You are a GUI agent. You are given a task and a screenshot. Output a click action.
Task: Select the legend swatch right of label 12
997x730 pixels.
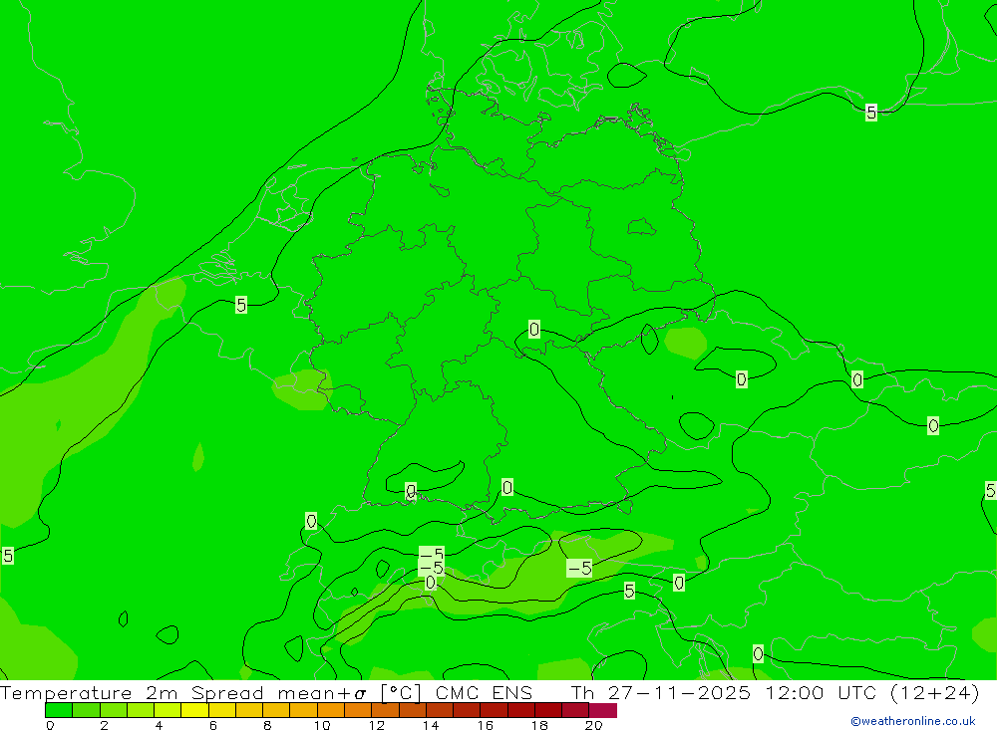pos(385,710)
